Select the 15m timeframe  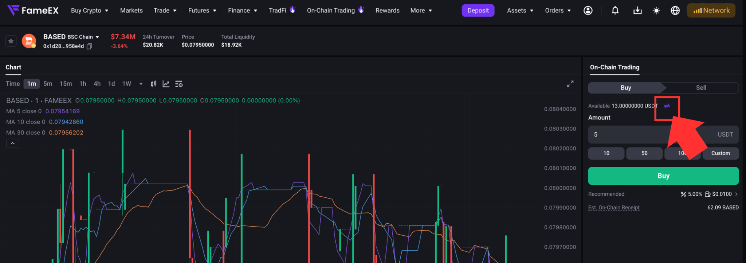pos(66,84)
